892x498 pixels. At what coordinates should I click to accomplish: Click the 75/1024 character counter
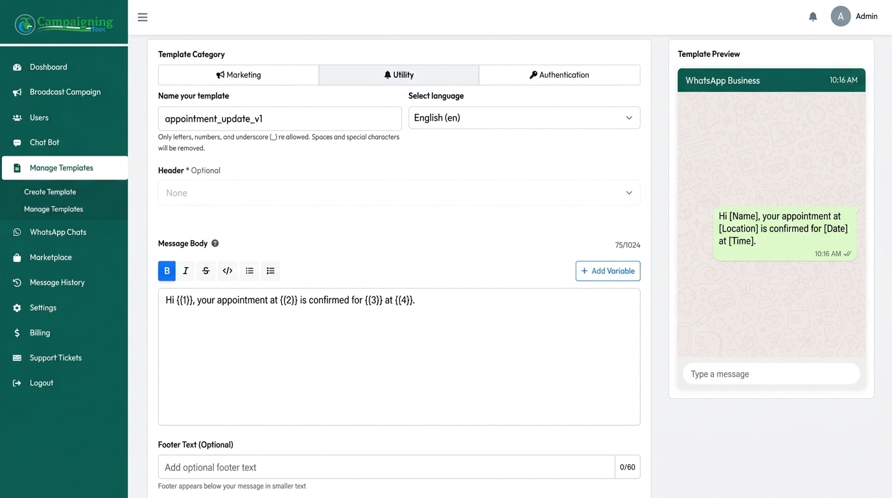tap(628, 245)
